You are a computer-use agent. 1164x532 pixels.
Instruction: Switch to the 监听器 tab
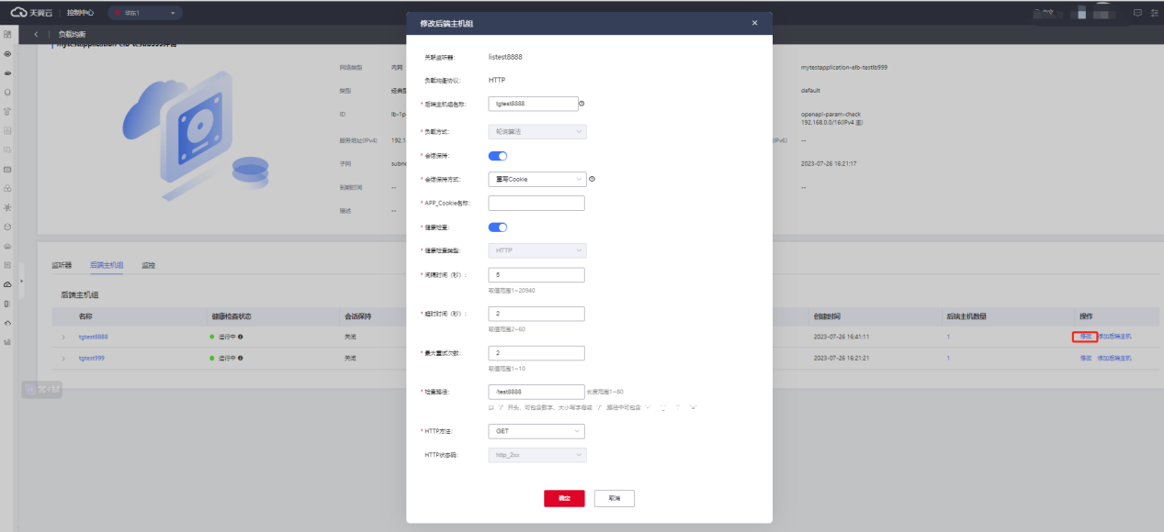pyautogui.click(x=62, y=265)
